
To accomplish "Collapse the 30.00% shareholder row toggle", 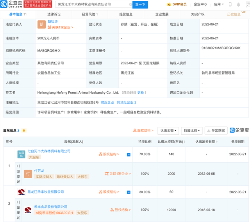I will coord(129,192).
